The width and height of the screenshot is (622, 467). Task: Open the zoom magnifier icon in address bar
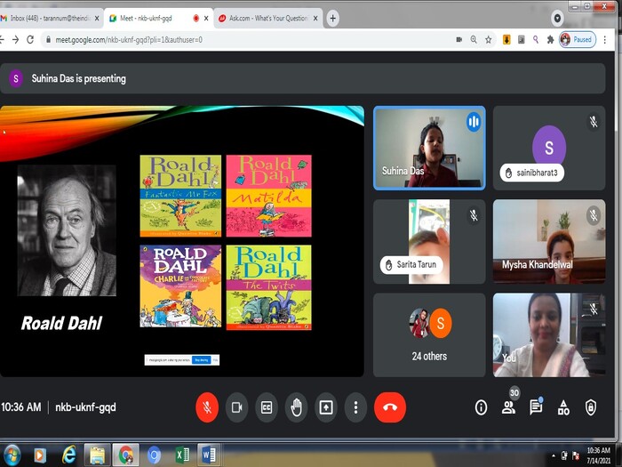[x=474, y=39]
